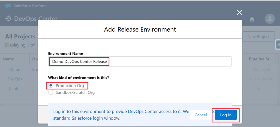Focus the Environment Name input field
Screen dimensions: 280x127
140,61
